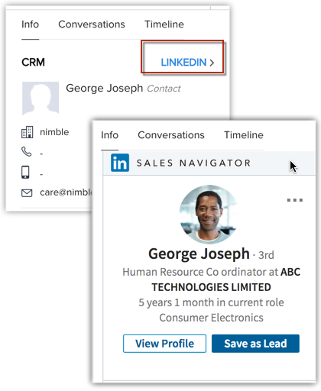This screenshot has height=391, width=321.
Task: Open the three-dot more options menu
Action: 295,200
